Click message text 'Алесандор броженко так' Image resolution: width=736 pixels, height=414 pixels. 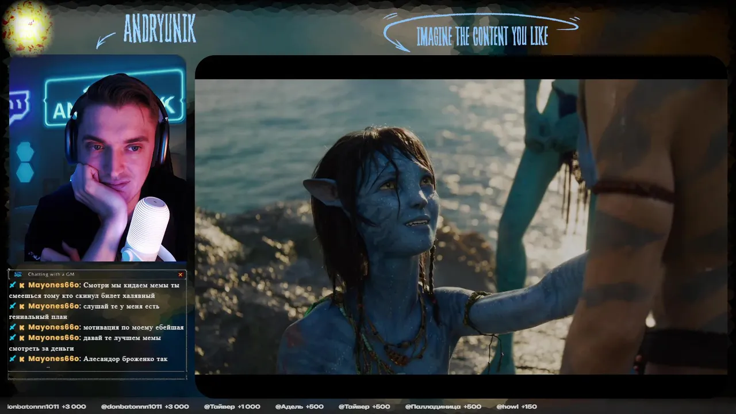pyautogui.click(x=125, y=359)
